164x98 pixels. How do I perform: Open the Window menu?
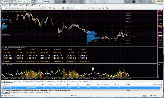pos(34,5)
